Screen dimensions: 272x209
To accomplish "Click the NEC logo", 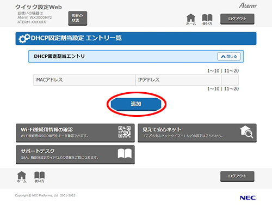I will point(248,198).
